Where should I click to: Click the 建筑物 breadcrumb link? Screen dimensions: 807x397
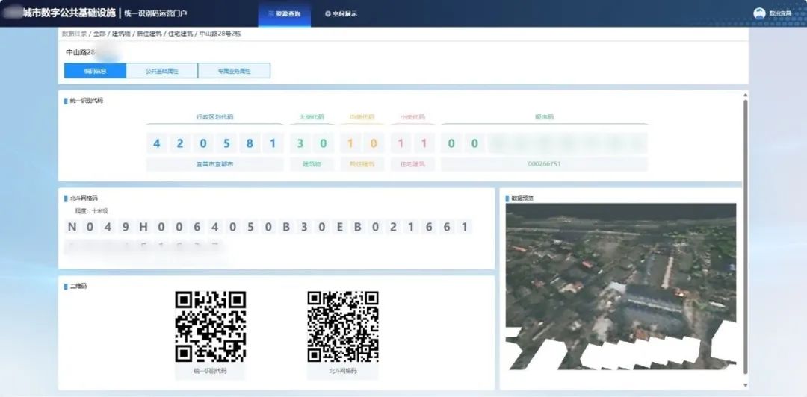(121, 34)
